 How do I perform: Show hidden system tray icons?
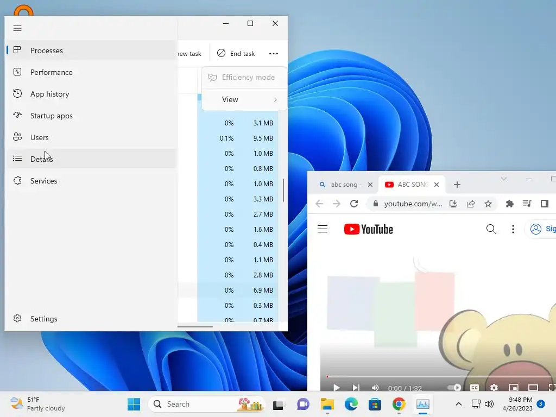click(x=458, y=404)
